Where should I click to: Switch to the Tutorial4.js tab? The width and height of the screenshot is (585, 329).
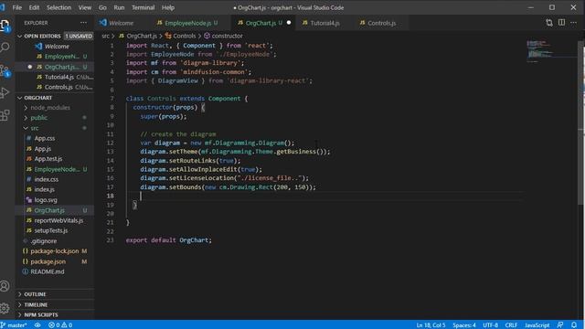[324, 23]
